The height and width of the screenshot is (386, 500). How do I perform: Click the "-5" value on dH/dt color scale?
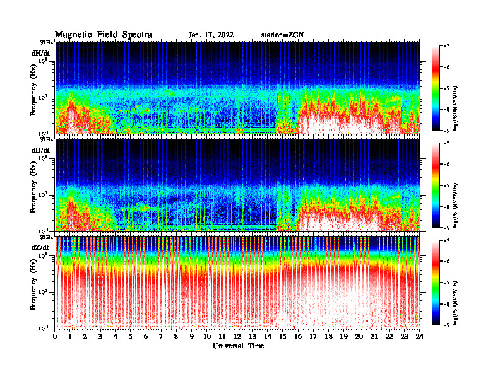(x=446, y=46)
